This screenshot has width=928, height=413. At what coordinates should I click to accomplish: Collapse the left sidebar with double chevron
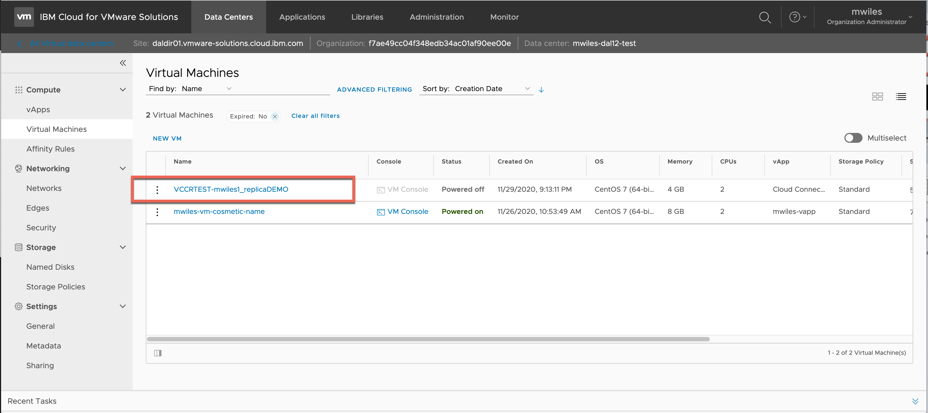(123, 63)
